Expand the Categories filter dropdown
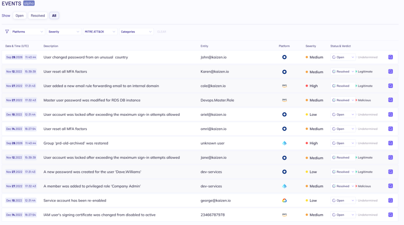This screenshot has width=404, height=225. click(136, 32)
